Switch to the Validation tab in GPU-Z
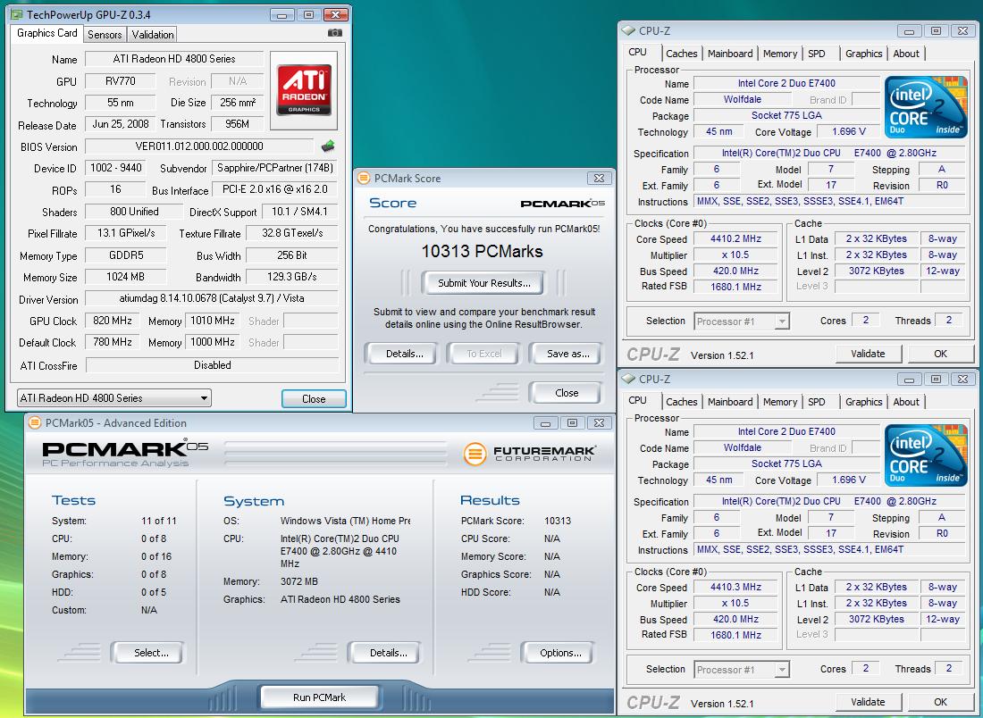983x718 pixels. coord(152,35)
